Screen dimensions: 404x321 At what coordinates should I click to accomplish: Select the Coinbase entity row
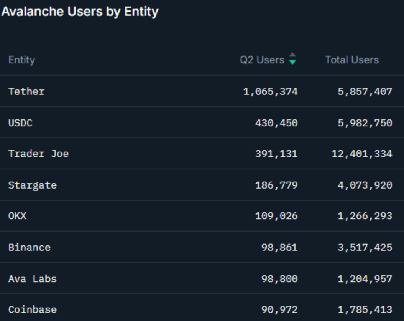33,309
